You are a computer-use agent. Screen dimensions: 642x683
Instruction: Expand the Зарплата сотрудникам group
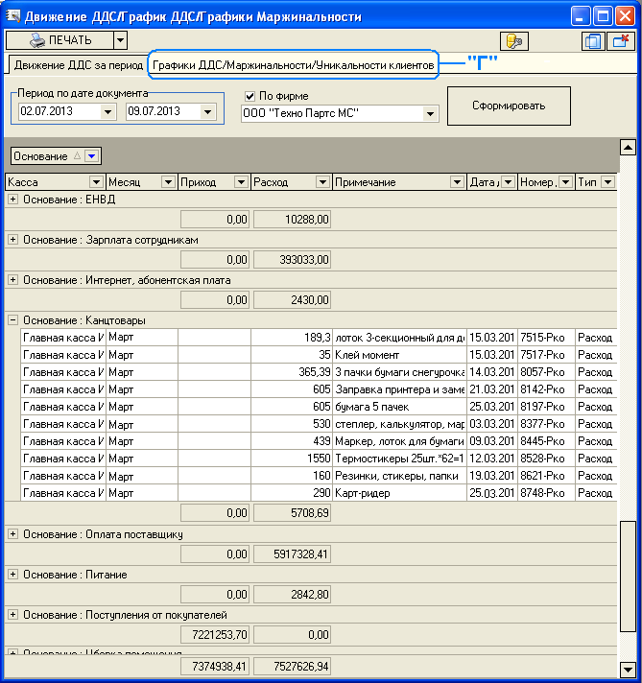click(13, 240)
